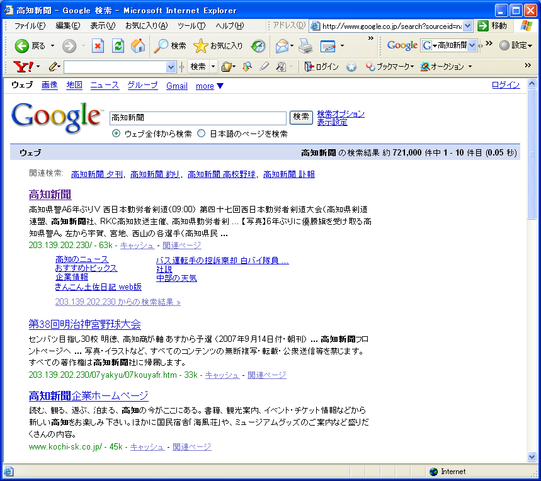Screen dimensions: 541x481
Task: Expand the Yahoo toolbar overflow chevron
Action: coord(528,65)
